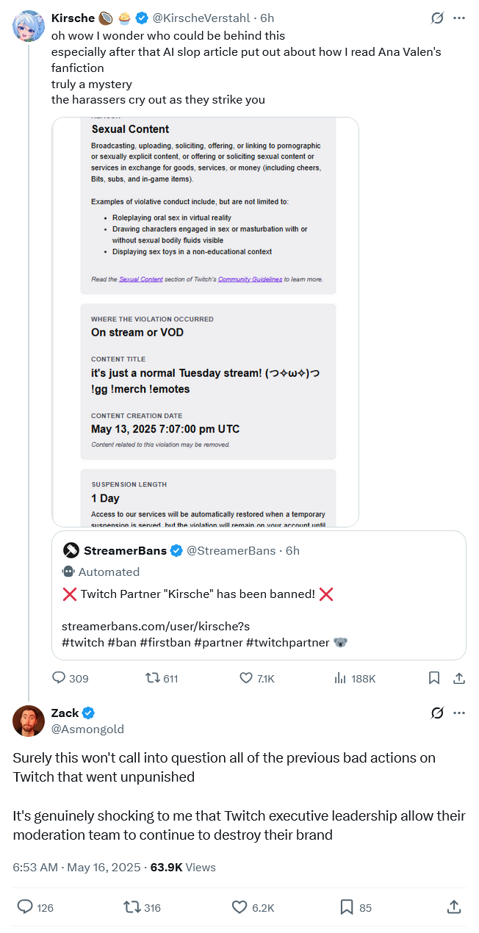
Task: Open more options menu on Kirsche's post
Action: 460,18
